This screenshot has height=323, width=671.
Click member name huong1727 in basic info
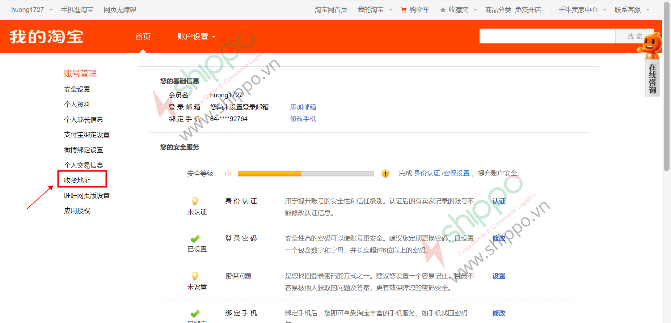coord(226,95)
